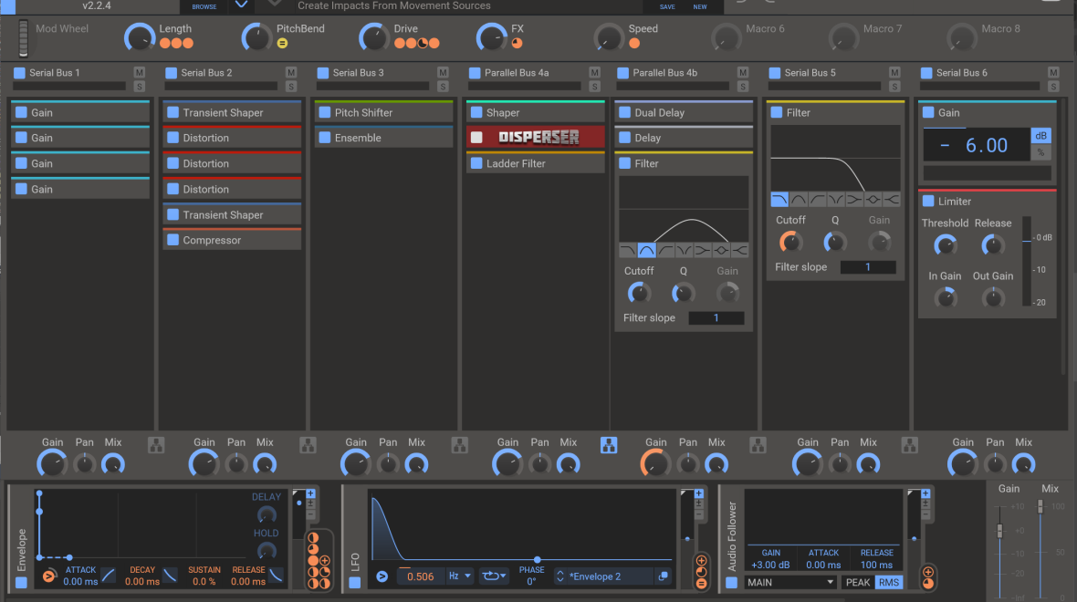Disable the Compressor module in Serial Bus 2
Image resolution: width=1077 pixels, height=602 pixels.
173,240
